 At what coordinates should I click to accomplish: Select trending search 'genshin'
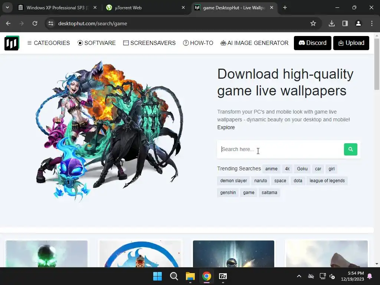(x=228, y=193)
